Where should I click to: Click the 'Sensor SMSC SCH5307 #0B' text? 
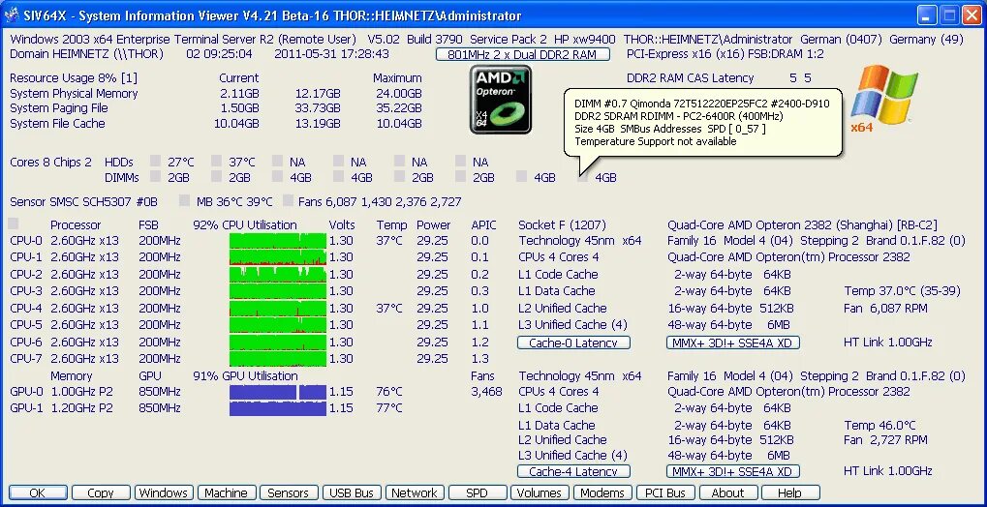click(x=83, y=202)
